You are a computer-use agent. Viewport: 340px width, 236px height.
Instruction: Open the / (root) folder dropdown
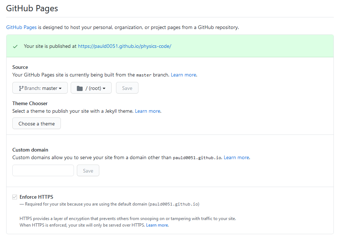pos(91,88)
